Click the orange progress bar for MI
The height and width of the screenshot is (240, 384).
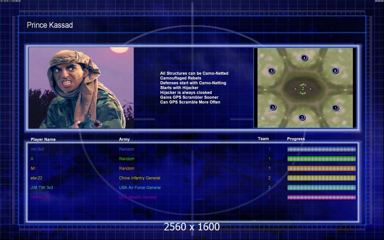pos(321,168)
